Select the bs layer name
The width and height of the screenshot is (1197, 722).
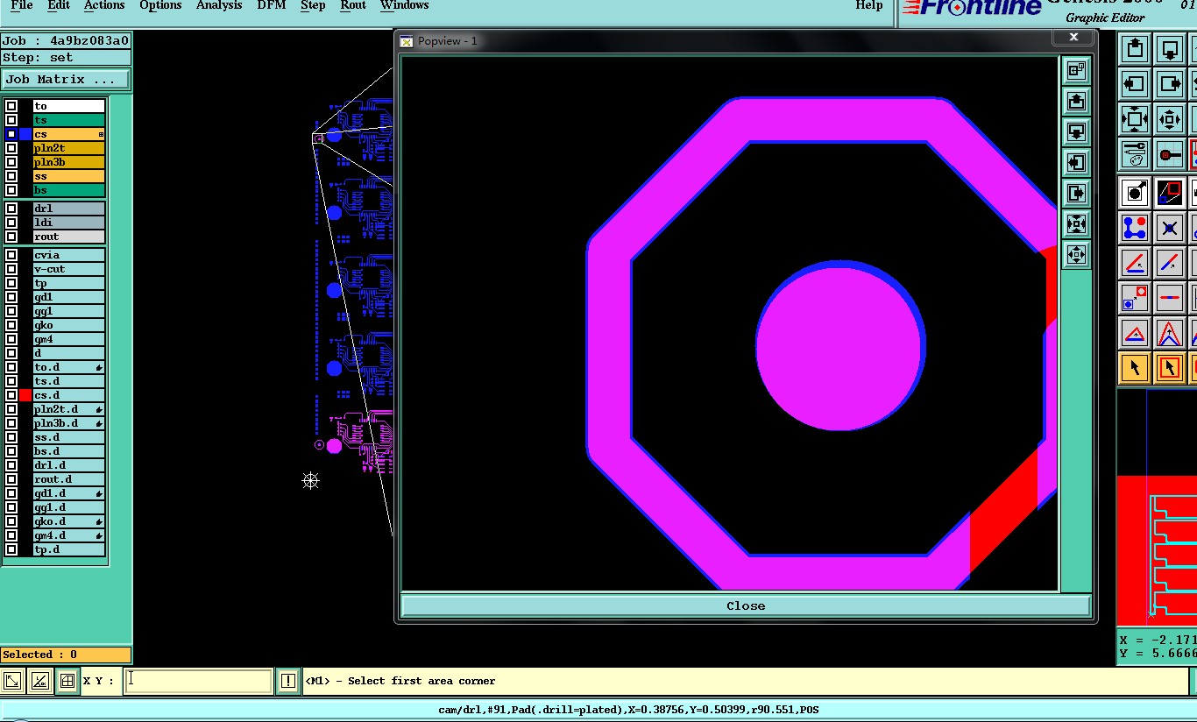click(x=69, y=190)
